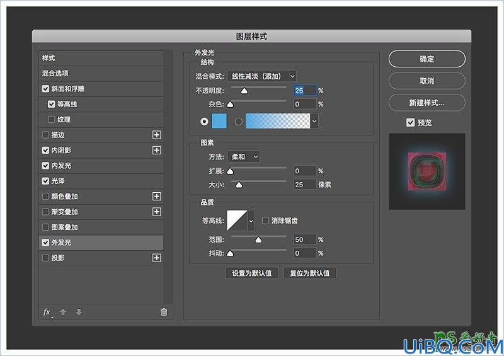The width and height of the screenshot is (504, 356).
Task: Toggle the 等高线 sub-option checkbox
Action: click(52, 104)
